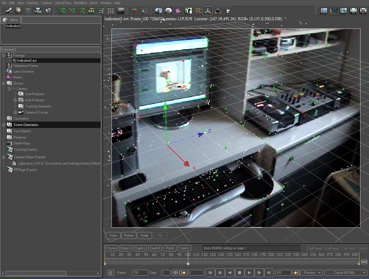Open the Tracking menu
The image size is (369, 279).
coord(32,3)
